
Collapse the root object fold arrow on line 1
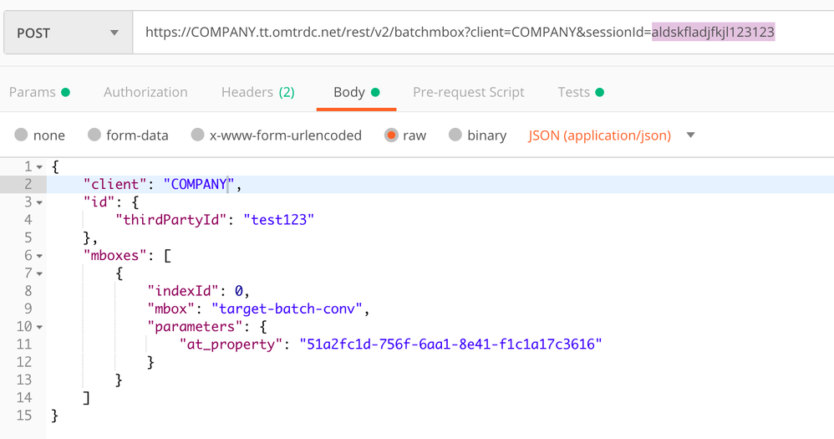tap(39, 167)
